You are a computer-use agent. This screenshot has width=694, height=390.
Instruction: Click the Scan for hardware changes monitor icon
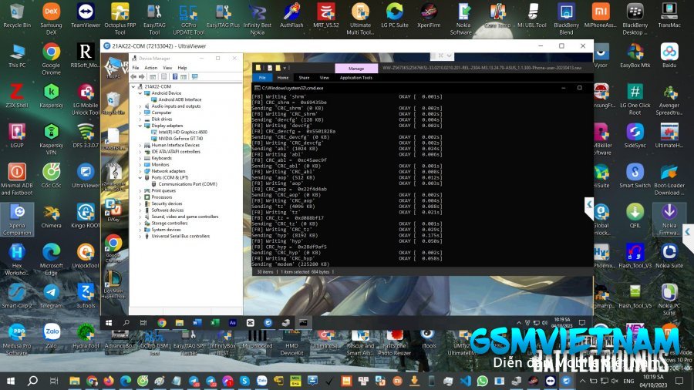194,76
